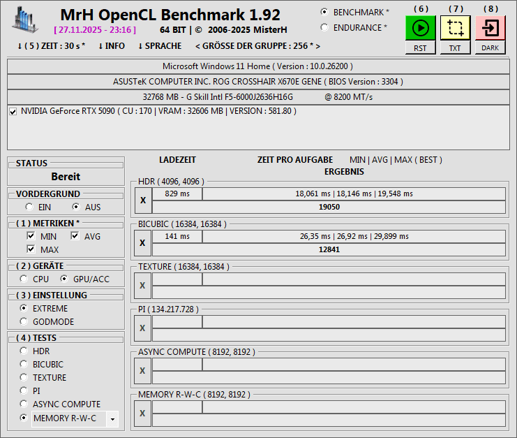517x438 pixels.
Task: Open the INFO menu
Action: pyautogui.click(x=112, y=46)
